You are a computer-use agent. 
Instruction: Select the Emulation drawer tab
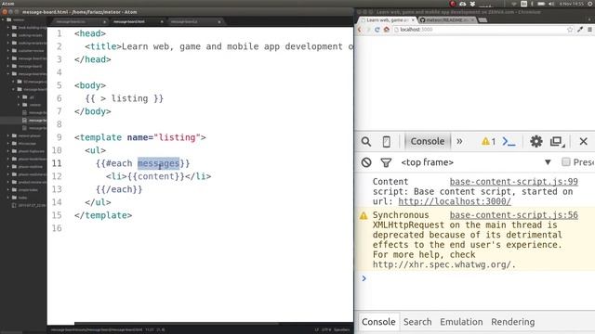tap(461, 322)
